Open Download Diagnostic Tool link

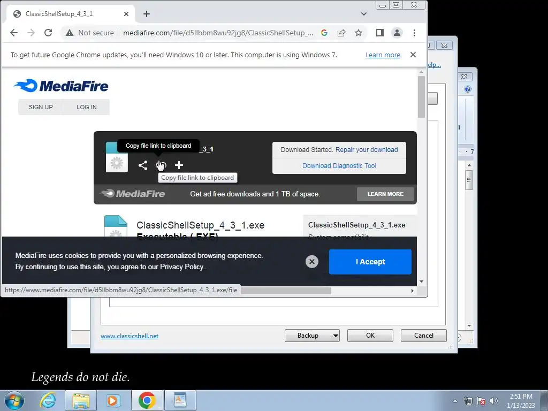(x=339, y=166)
